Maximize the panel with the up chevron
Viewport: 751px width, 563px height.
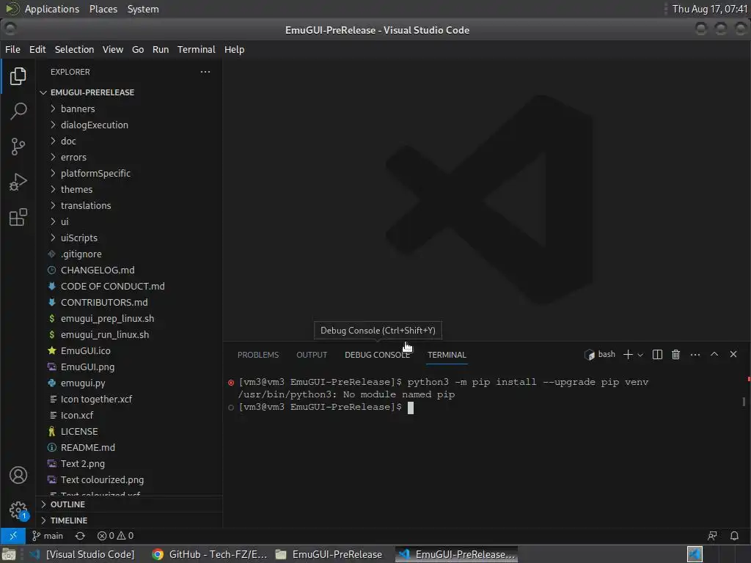pos(714,354)
